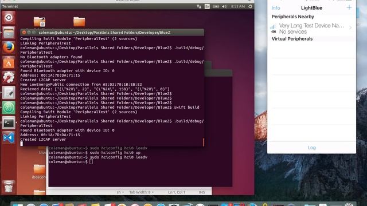Open the Ubuntu Dash search launcher
Screen dimensions: 367x206
pyautogui.click(x=9, y=18)
